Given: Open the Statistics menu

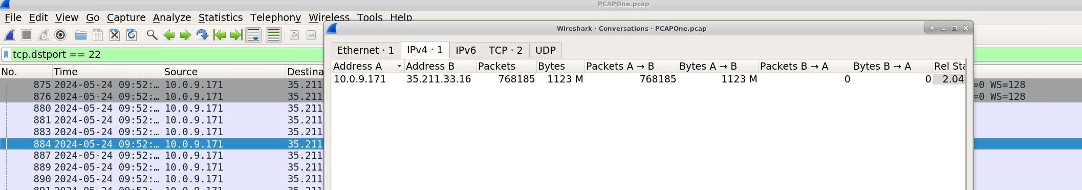Looking at the screenshot, I should pos(221,17).
